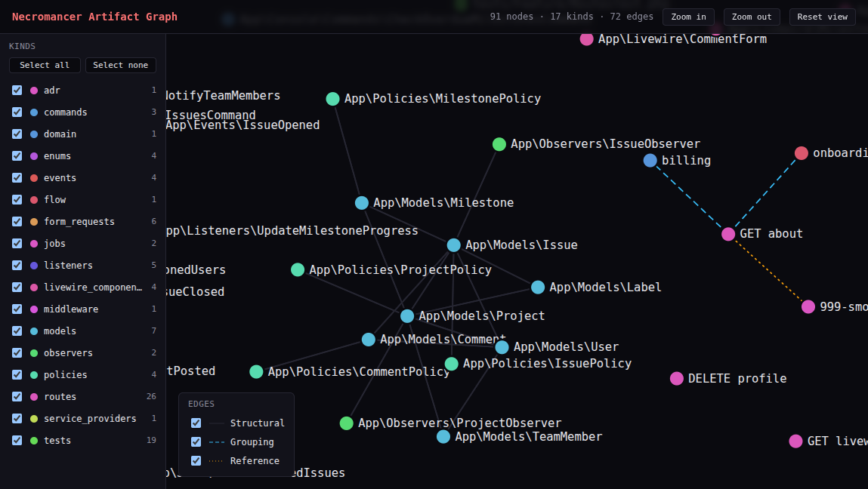This screenshot has height=489, width=868.
Task: Click the domain color dot in kinds list
Action: [x=34, y=134]
